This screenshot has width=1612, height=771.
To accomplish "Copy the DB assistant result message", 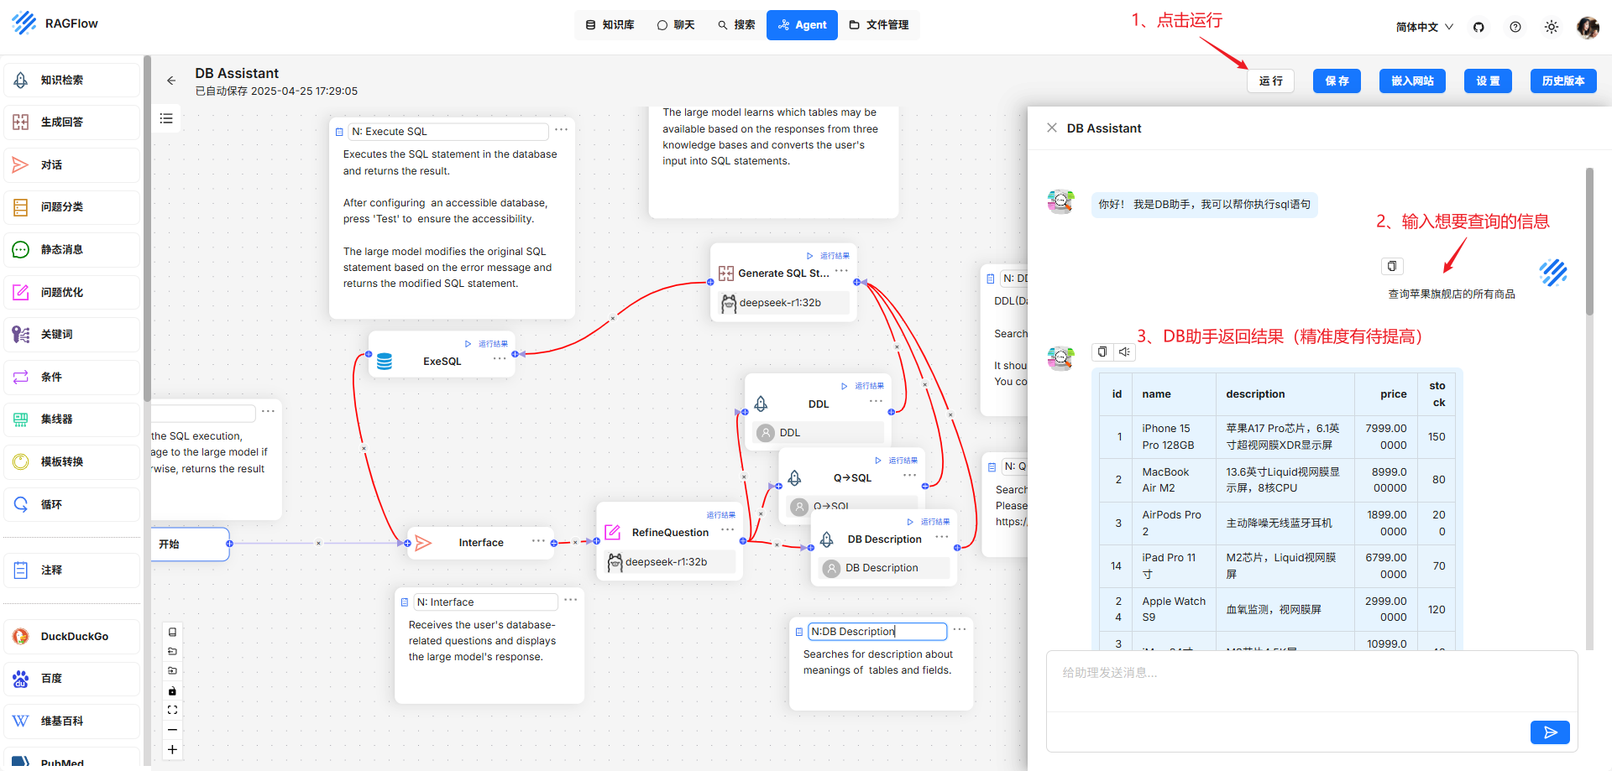I will [x=1102, y=352].
